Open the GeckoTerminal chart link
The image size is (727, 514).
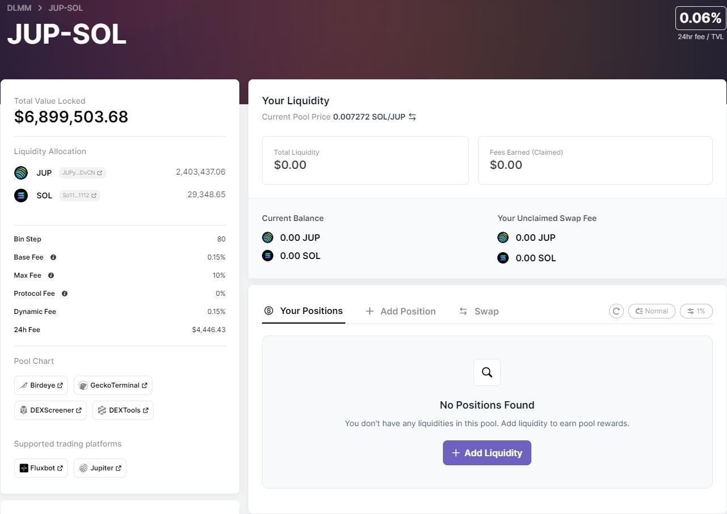(113, 385)
